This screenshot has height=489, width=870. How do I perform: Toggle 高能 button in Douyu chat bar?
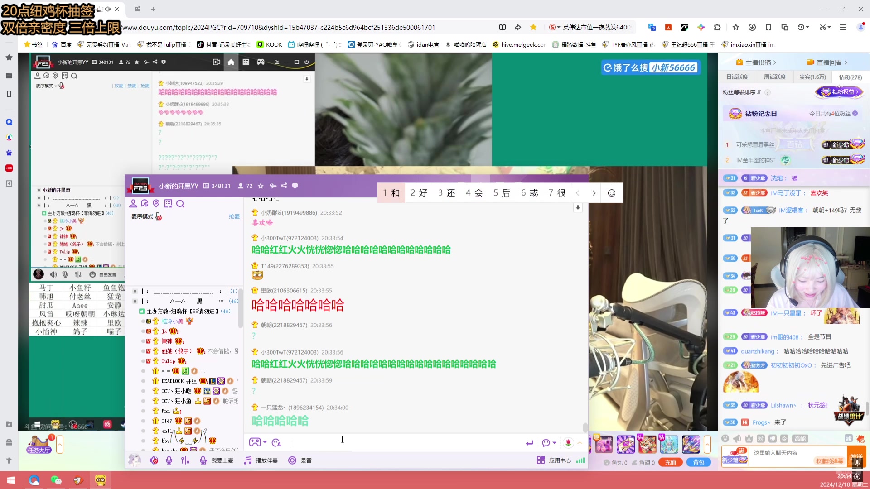[800, 438]
